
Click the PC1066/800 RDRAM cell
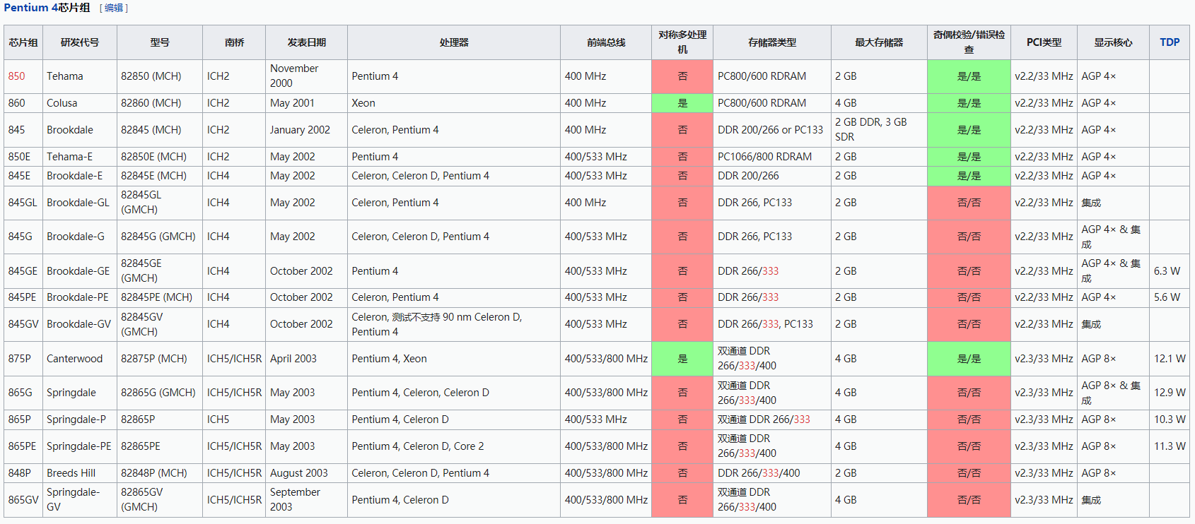tap(772, 157)
